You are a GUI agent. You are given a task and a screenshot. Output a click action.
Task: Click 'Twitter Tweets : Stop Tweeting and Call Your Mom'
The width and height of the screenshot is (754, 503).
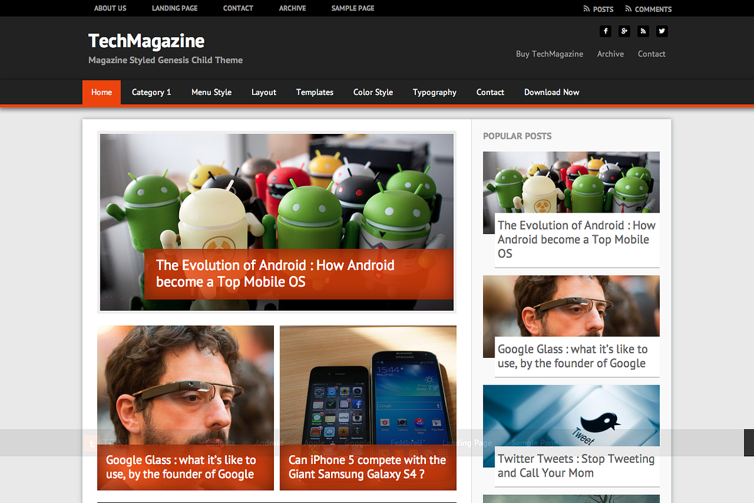click(576, 466)
